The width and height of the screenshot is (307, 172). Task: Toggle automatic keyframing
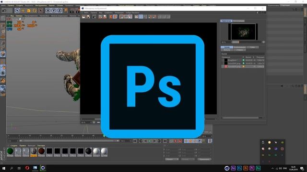pyautogui.click(x=180, y=141)
